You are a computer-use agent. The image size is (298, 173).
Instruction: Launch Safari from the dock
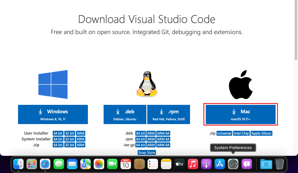click(45, 164)
